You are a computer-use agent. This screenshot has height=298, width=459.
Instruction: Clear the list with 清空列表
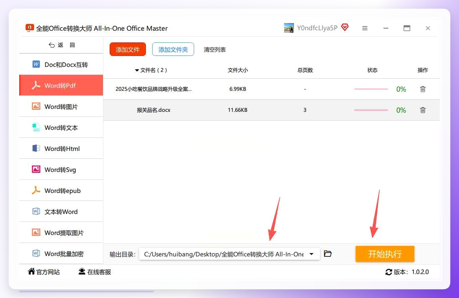coord(214,50)
